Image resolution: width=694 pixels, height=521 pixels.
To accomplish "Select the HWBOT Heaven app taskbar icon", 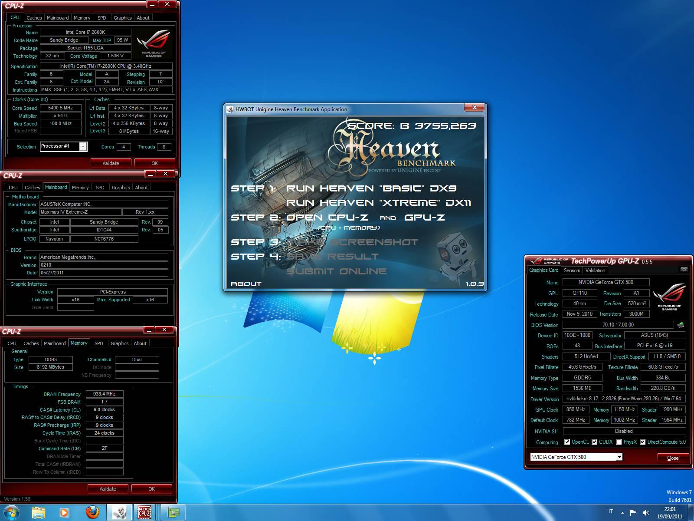I will tap(119, 513).
